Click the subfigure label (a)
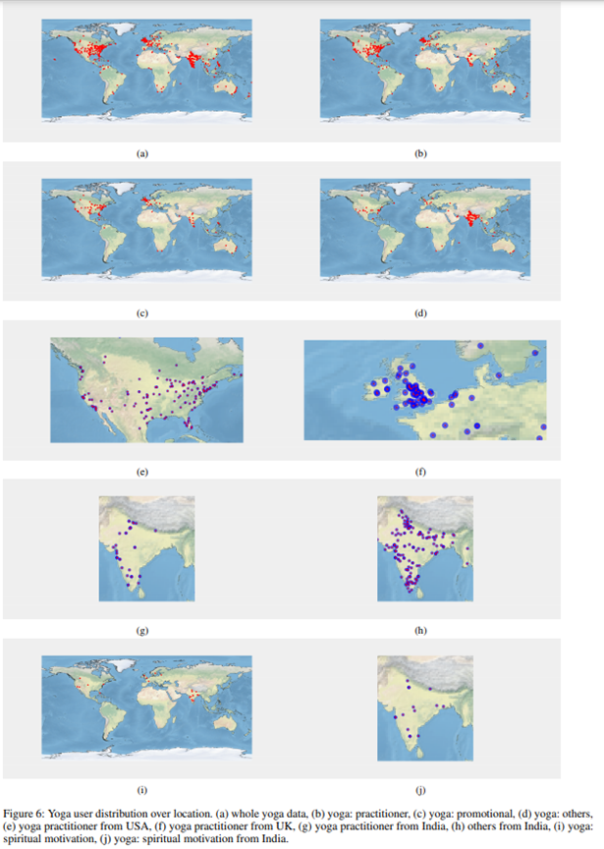 tap(142, 153)
